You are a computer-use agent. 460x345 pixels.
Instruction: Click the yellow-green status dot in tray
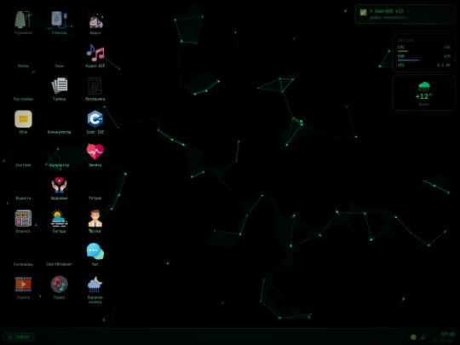(413, 337)
